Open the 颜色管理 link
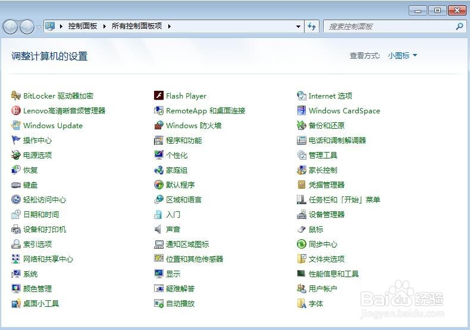The height and width of the screenshot is (330, 470). 37,288
